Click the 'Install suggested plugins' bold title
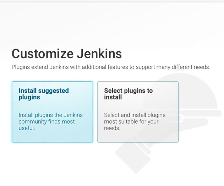This screenshot has height=186, width=224. 44,94
